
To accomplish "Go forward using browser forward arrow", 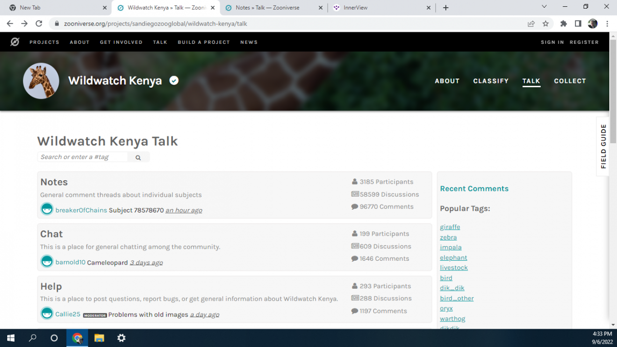I will [x=25, y=24].
